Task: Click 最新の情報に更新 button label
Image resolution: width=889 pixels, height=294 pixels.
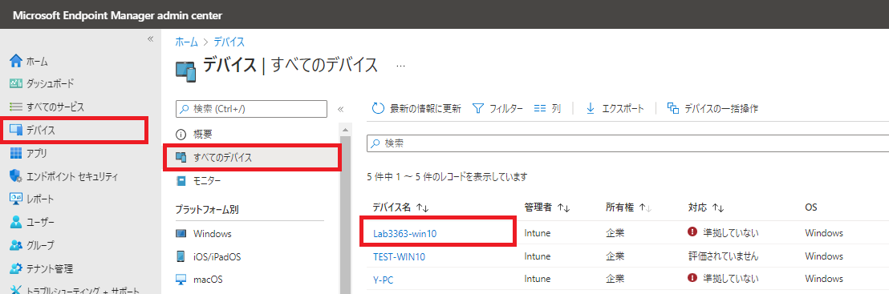Action: tap(426, 108)
